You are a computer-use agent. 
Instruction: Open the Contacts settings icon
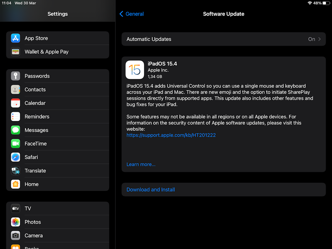pos(15,89)
